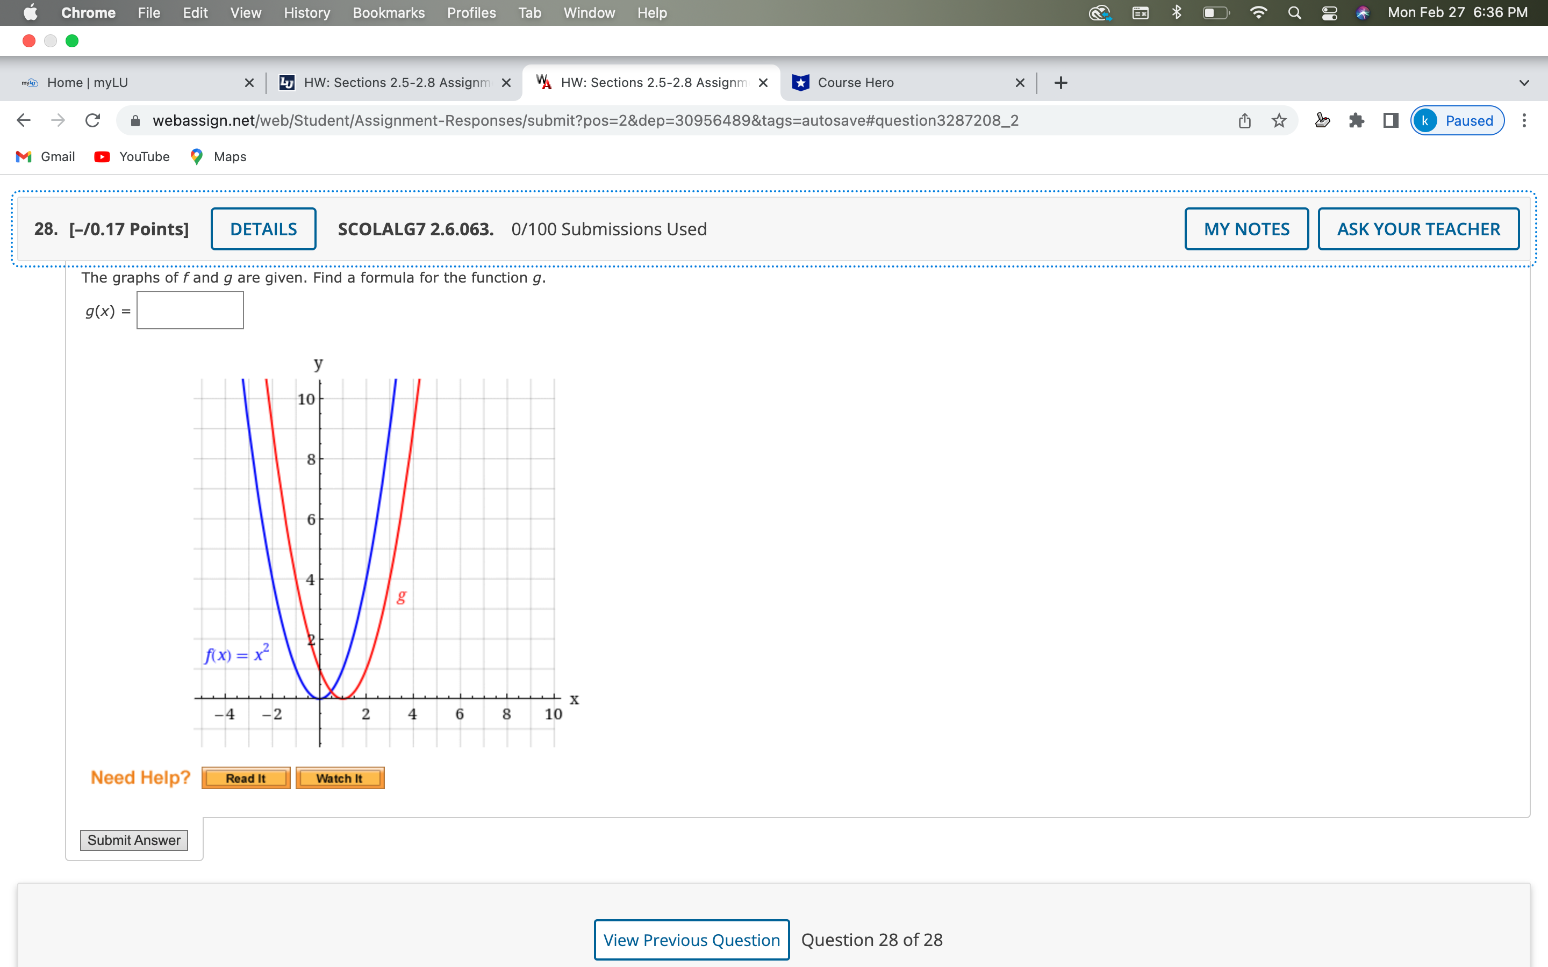Click View Previous Question link
Viewport: 1548px width, 967px height.
click(x=691, y=940)
